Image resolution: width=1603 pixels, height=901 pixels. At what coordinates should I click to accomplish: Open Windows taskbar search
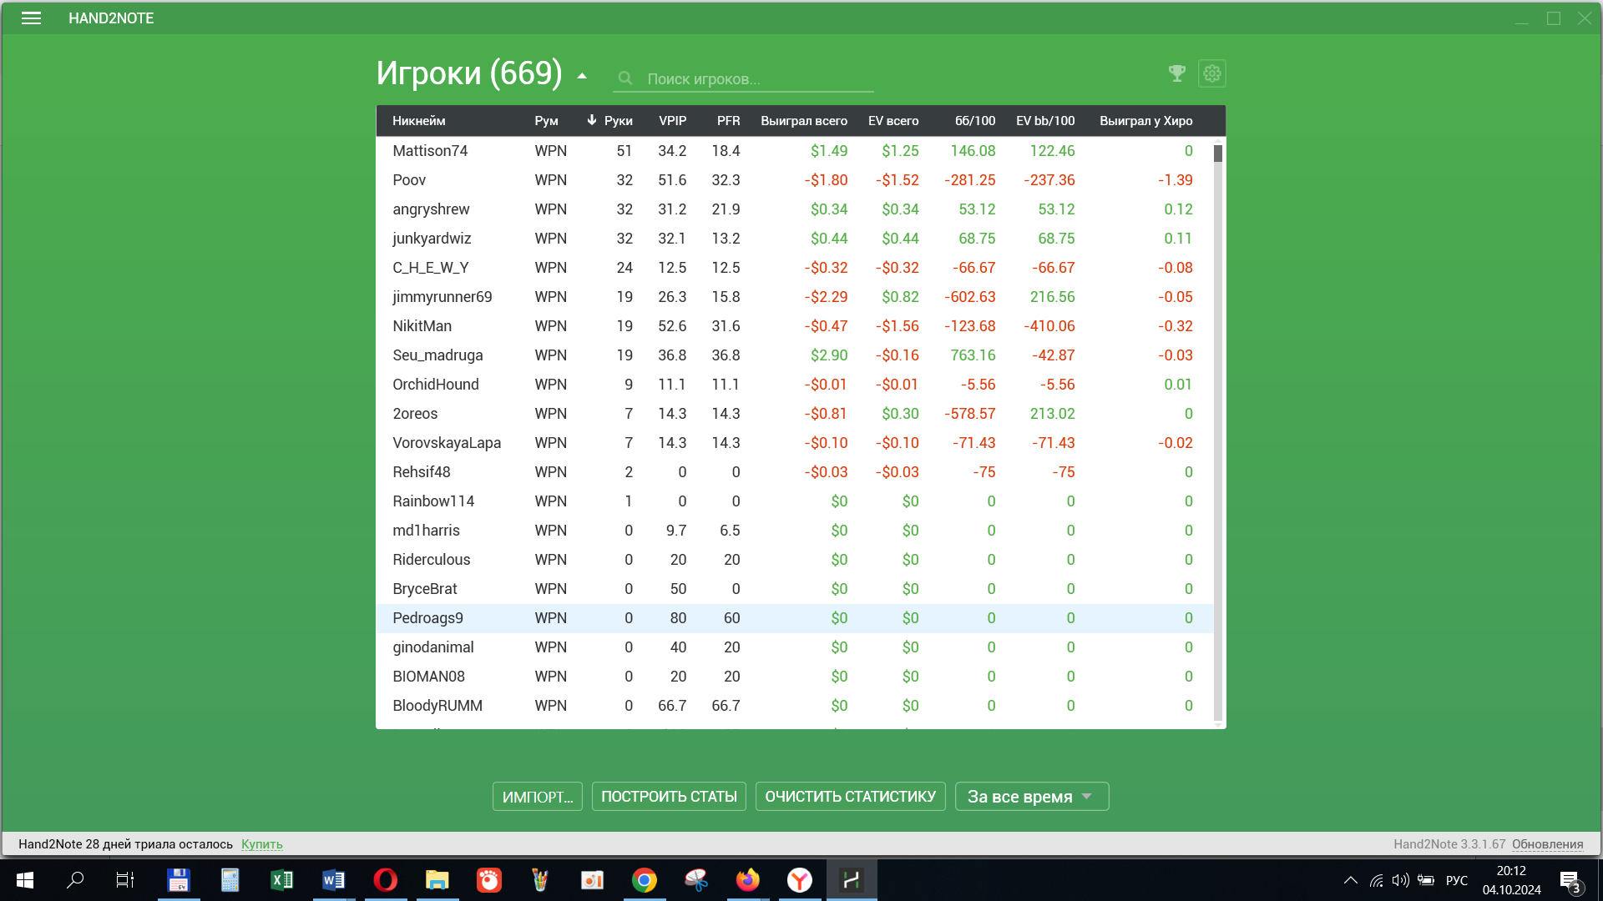(x=75, y=880)
